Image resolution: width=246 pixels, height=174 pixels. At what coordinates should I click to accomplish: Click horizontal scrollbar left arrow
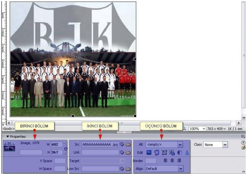coord(9,123)
